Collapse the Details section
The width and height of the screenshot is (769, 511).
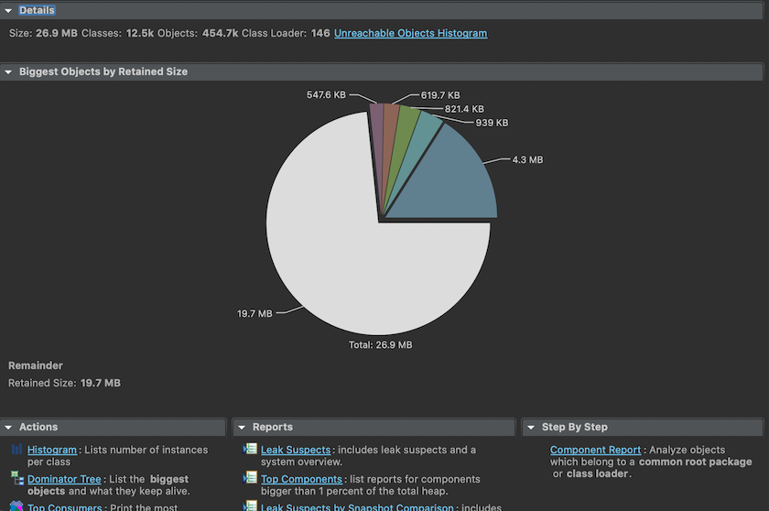pyautogui.click(x=8, y=10)
